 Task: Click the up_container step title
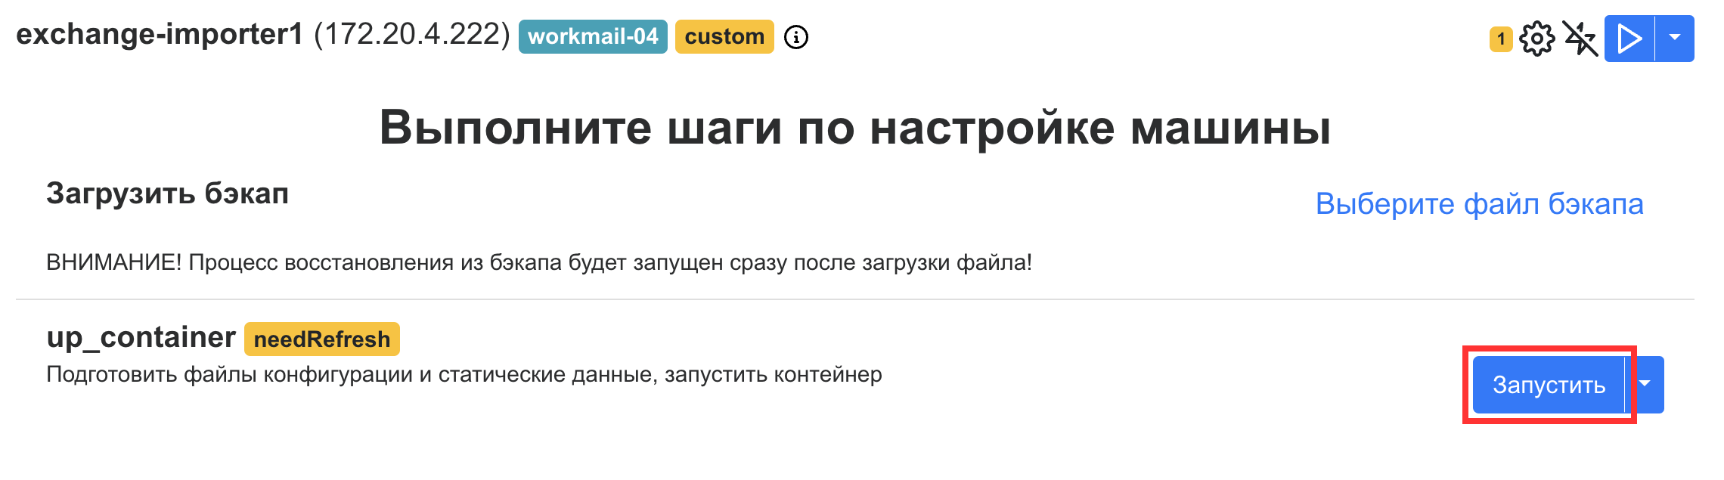click(141, 337)
